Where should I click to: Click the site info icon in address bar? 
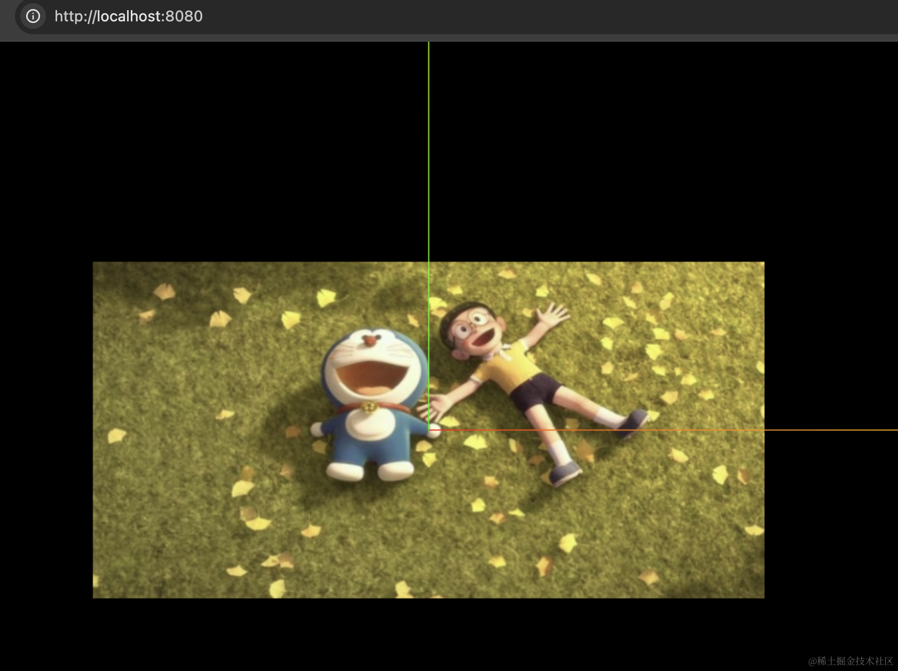coord(33,16)
